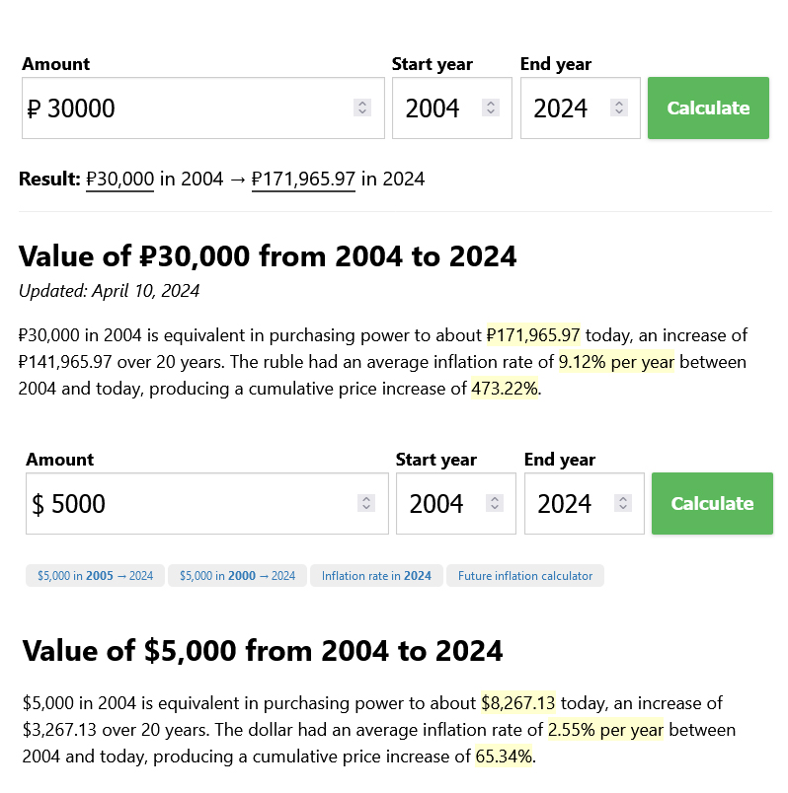Select the dollar calculator Start year field
788x793 pixels.
(456, 503)
